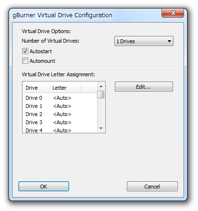Select the Drive 4 row

click(x=60, y=130)
